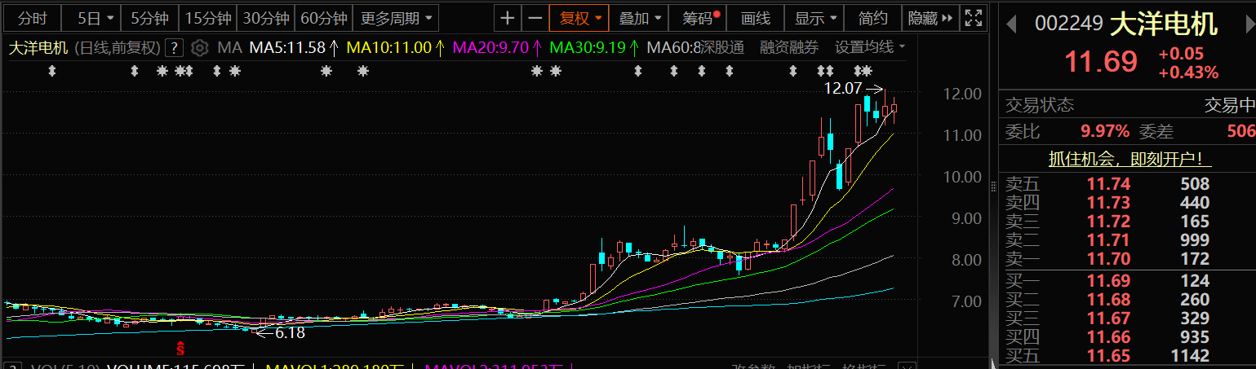This screenshot has height=369, width=1256.
Task: Toggle the 筹码 chip distribution view
Action: (x=699, y=18)
